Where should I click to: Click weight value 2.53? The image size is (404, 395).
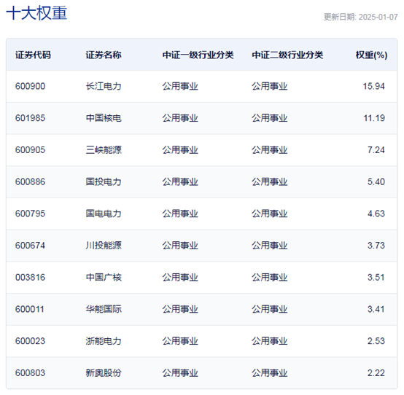(x=376, y=341)
